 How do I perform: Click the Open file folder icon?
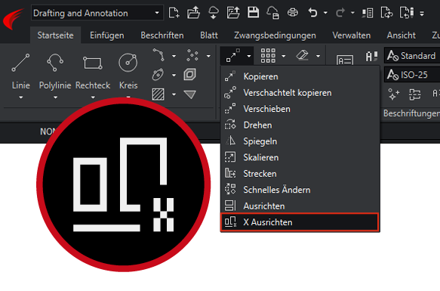[x=194, y=13]
